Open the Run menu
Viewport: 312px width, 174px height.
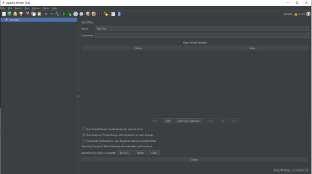(x=27, y=8)
